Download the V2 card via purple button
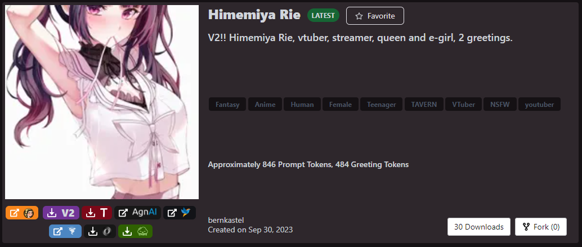This screenshot has height=247, width=582. click(x=61, y=213)
